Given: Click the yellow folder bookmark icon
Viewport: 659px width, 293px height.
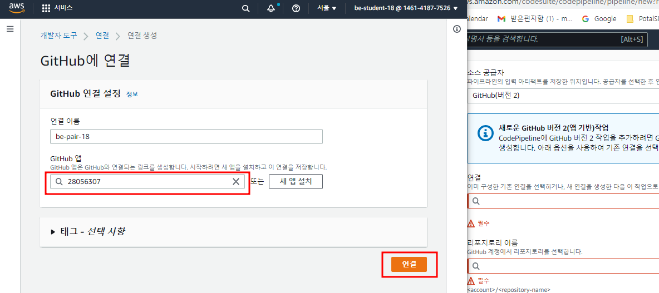Looking at the screenshot, I should pos(630,18).
